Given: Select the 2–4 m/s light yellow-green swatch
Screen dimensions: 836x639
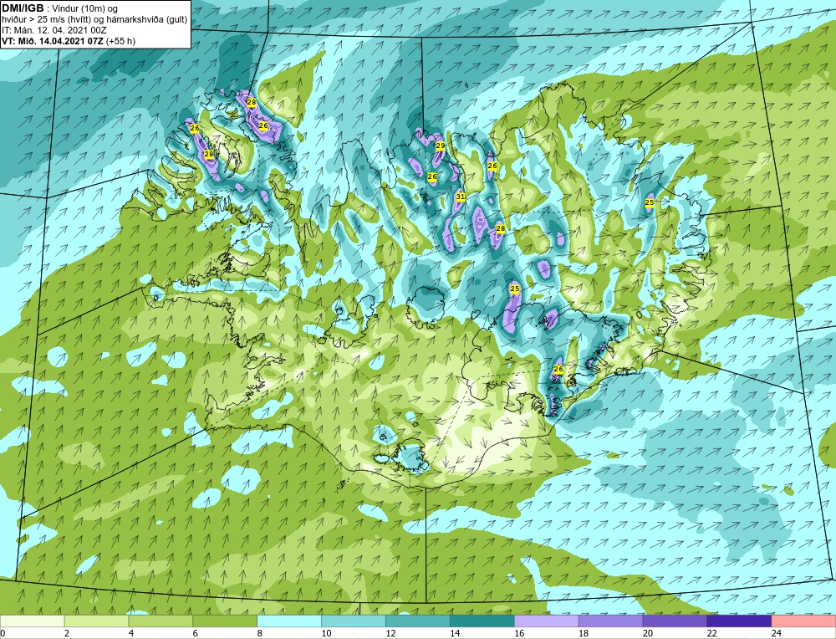Looking at the screenshot, I should pos(96,621).
